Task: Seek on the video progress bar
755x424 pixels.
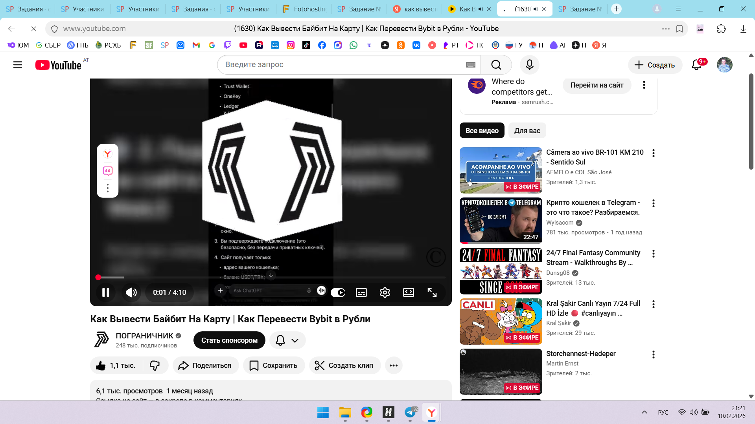Action: coord(271,278)
